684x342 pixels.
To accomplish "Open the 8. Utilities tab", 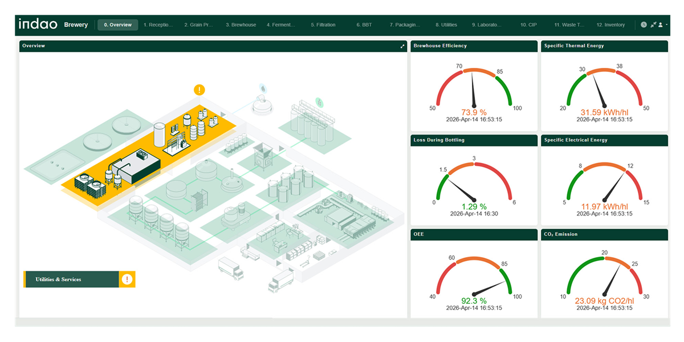I will (x=446, y=25).
